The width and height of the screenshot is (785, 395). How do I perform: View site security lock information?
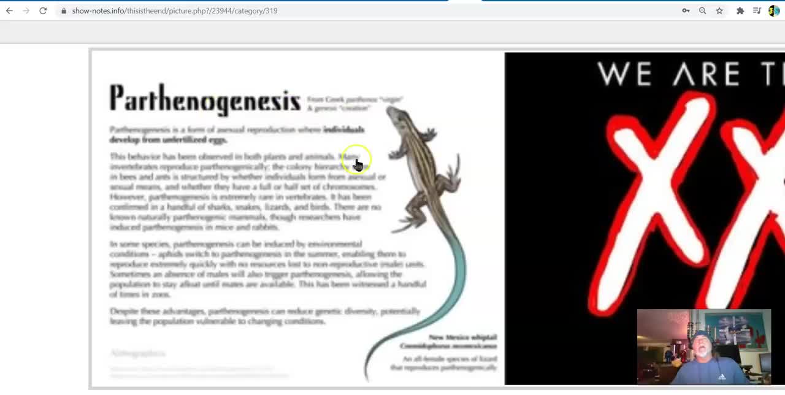(64, 10)
